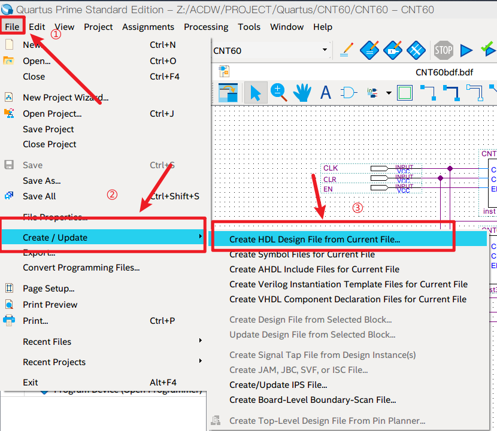Select the Text tool A icon

[x=326, y=93]
